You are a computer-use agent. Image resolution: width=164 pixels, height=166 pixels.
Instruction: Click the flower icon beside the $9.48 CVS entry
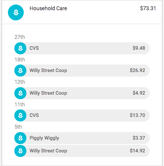click(x=20, y=48)
